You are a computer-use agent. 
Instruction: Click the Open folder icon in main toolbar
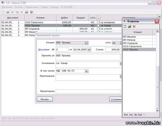[8, 12]
